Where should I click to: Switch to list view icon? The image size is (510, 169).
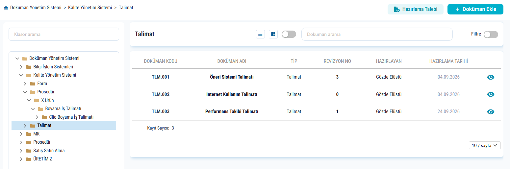pos(260,34)
